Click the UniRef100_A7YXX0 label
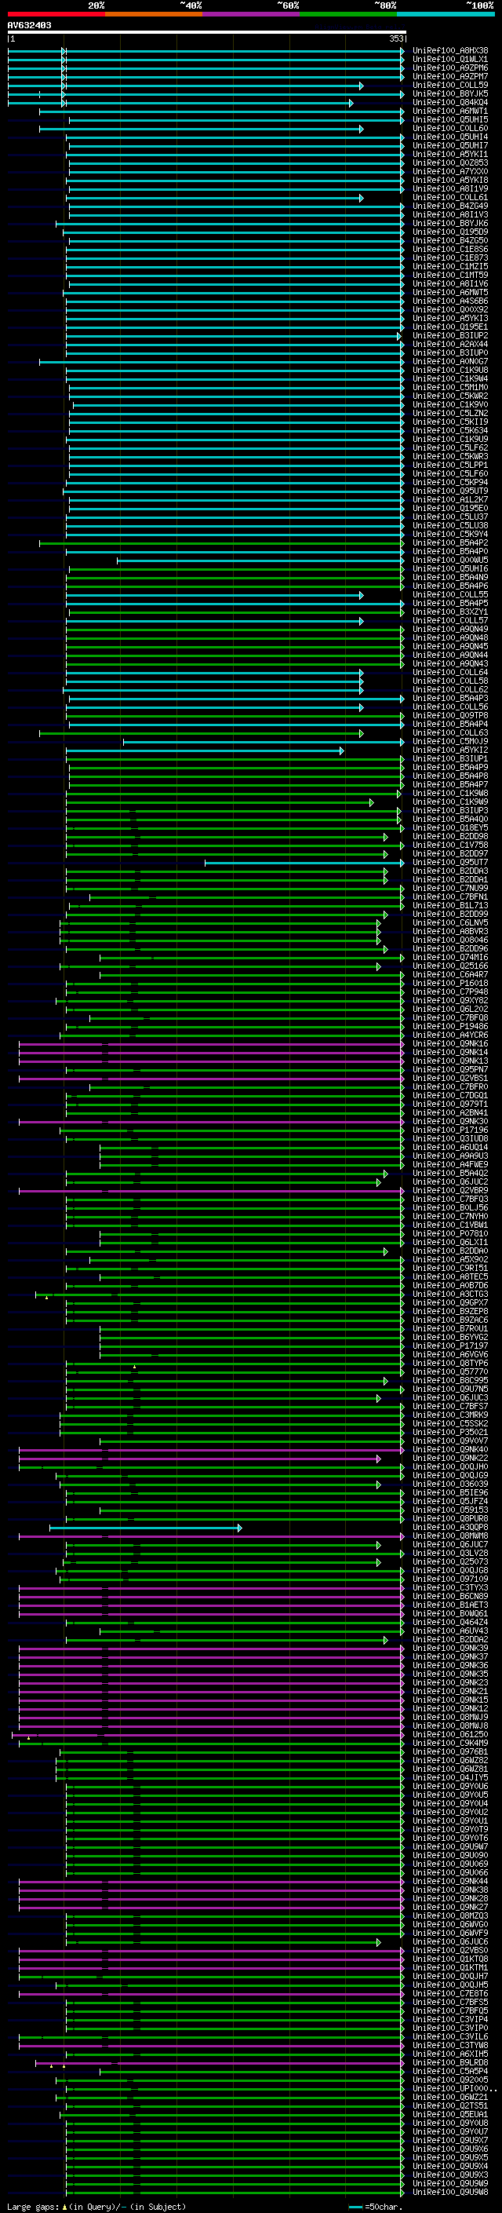The image size is (502, 2213). click(x=449, y=172)
